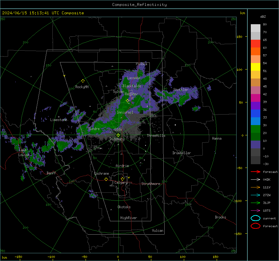Viewport: 279px width, 261px height.
Task: Click the yellow 51-54 dBZ legend swatch
Action: [255, 67]
